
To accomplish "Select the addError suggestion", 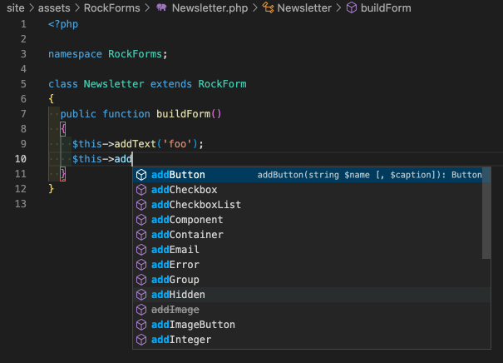I will pos(175,265).
